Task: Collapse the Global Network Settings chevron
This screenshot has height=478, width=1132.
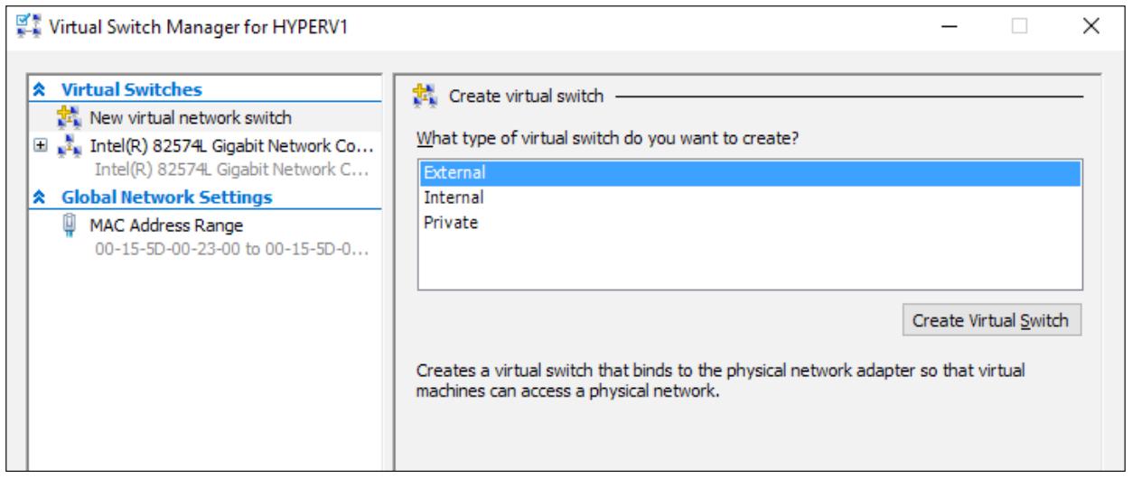Action: [x=41, y=197]
